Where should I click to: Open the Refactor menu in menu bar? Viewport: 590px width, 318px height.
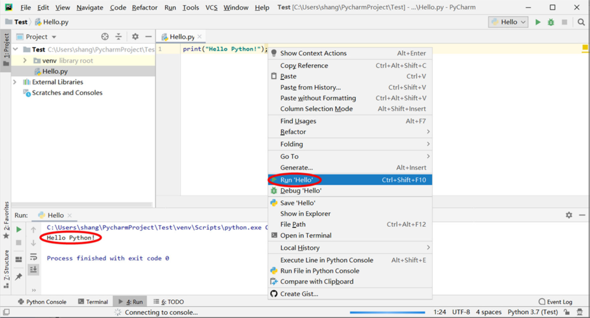coord(144,7)
